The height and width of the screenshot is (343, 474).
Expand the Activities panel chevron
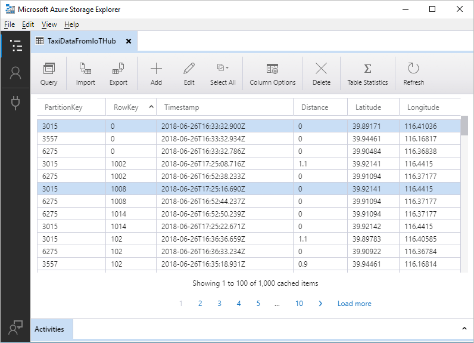click(x=464, y=329)
